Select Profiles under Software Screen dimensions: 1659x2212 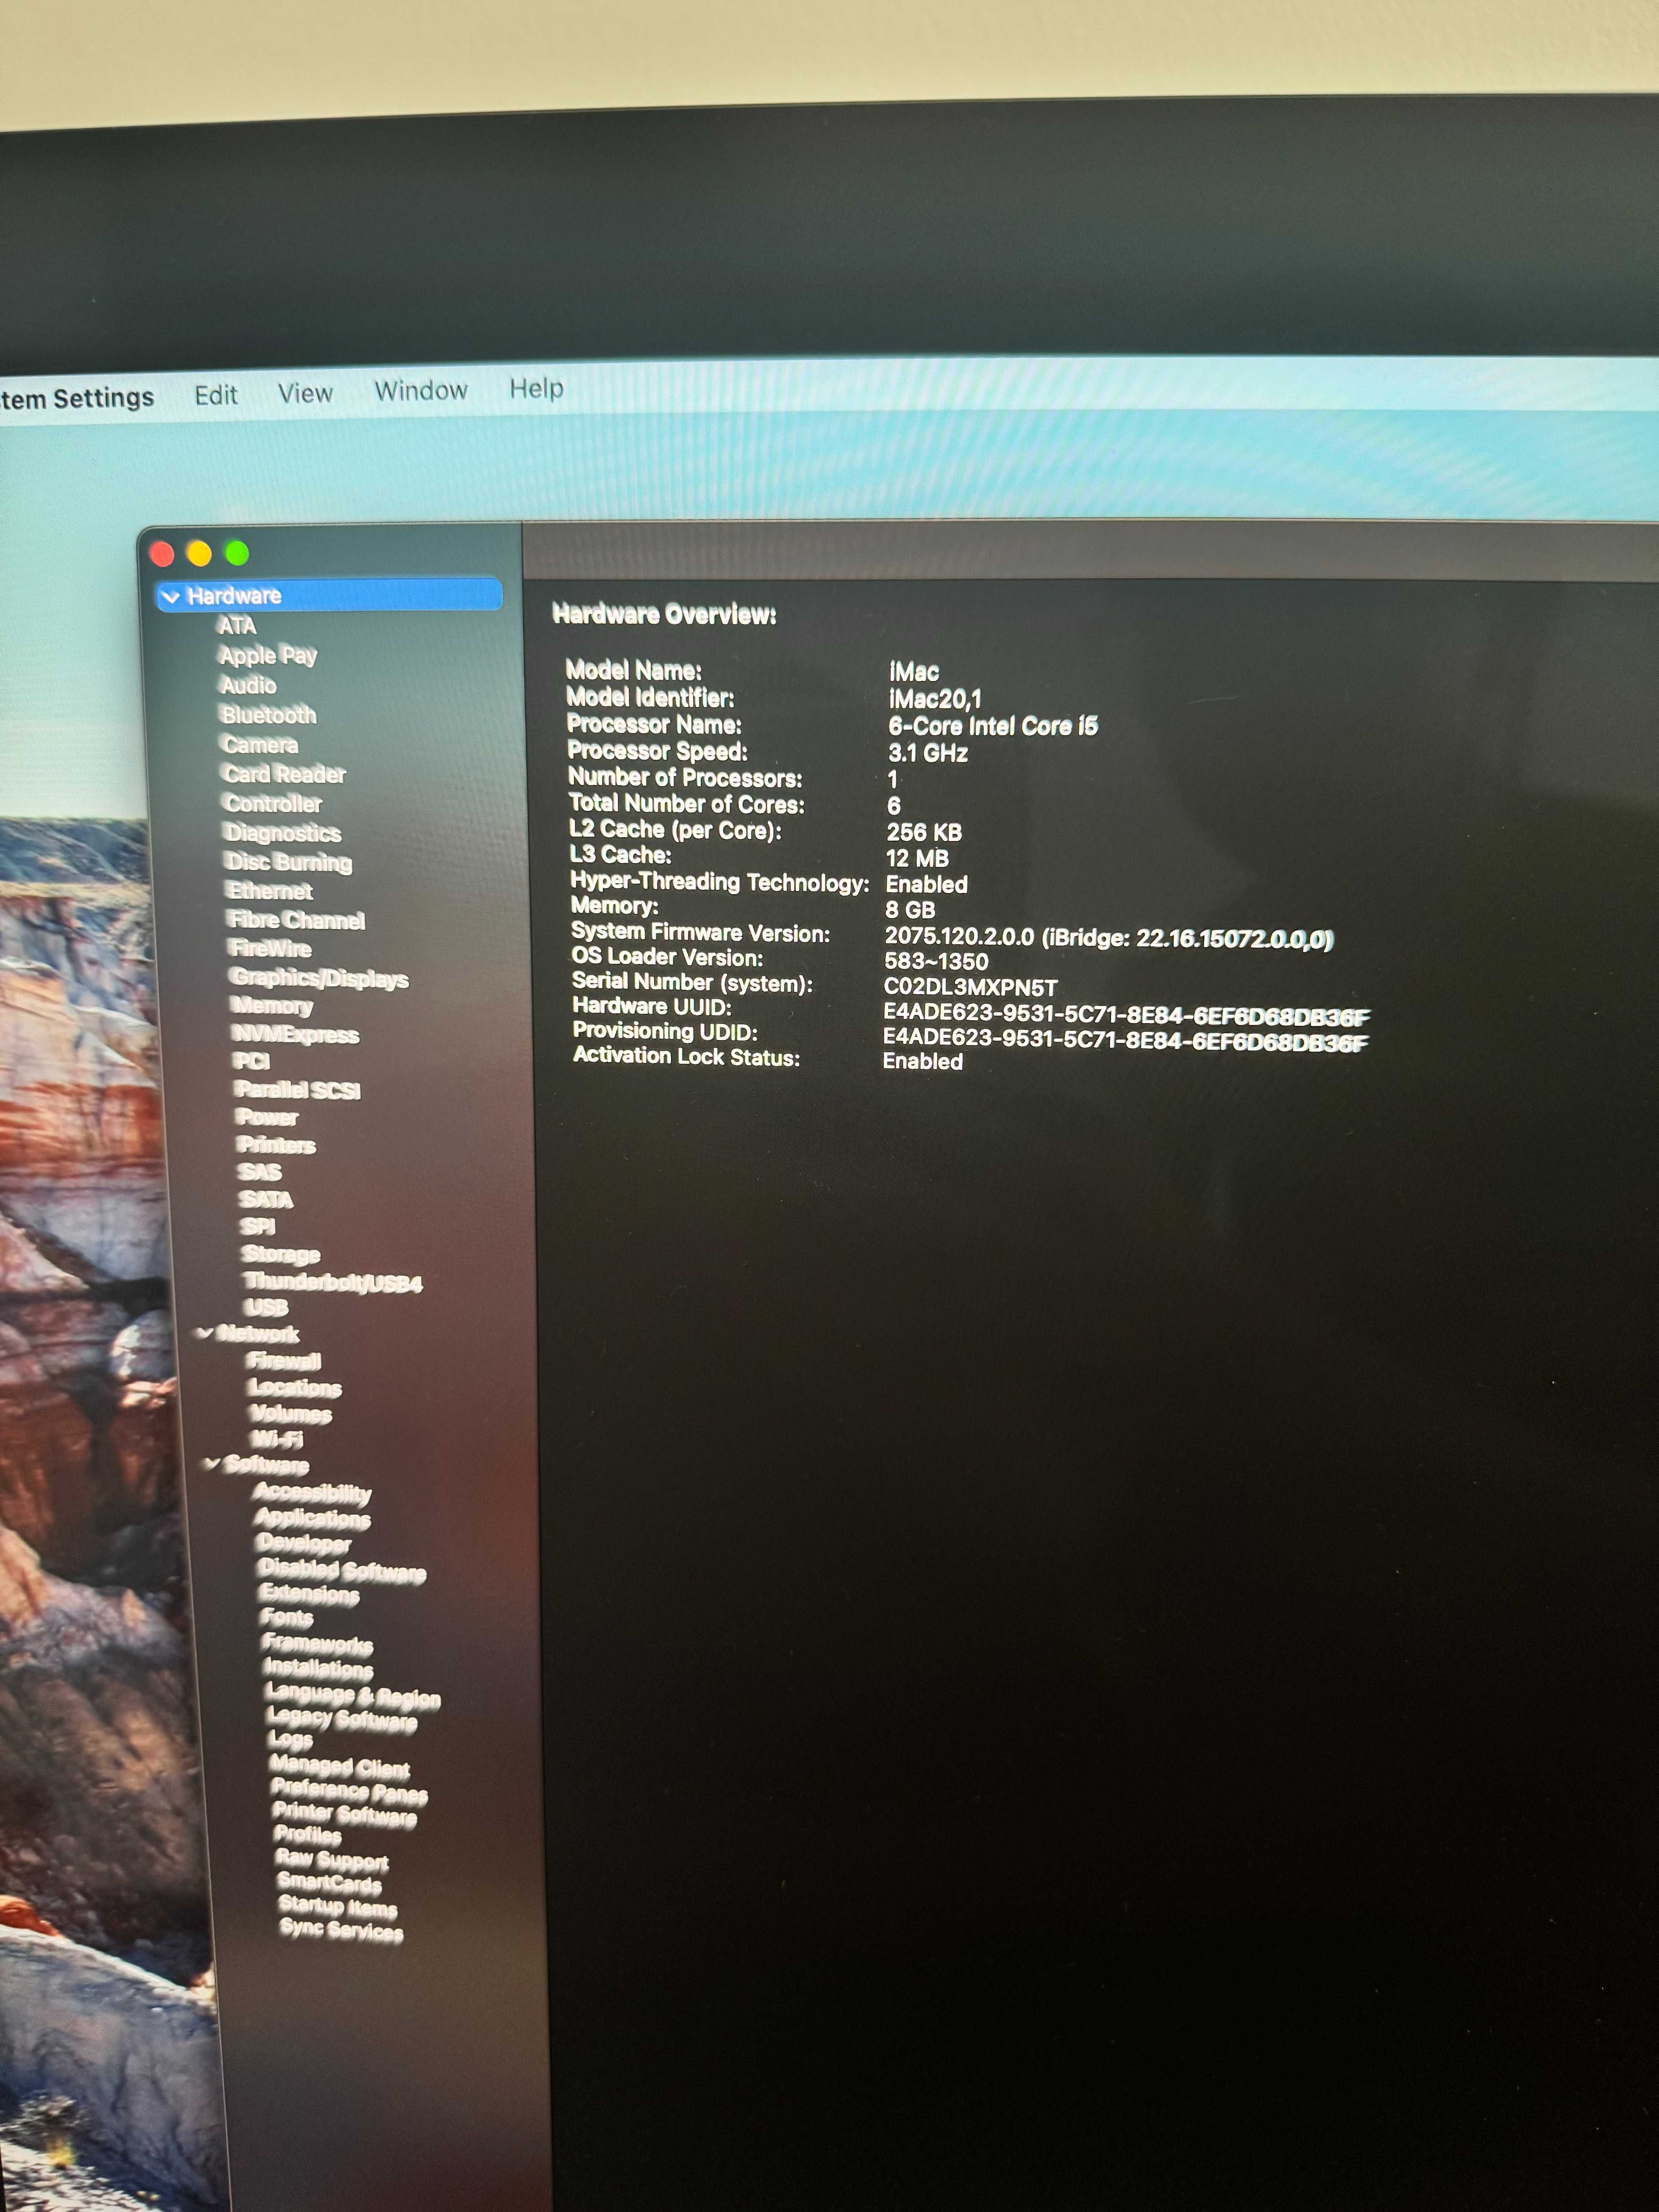(308, 1835)
